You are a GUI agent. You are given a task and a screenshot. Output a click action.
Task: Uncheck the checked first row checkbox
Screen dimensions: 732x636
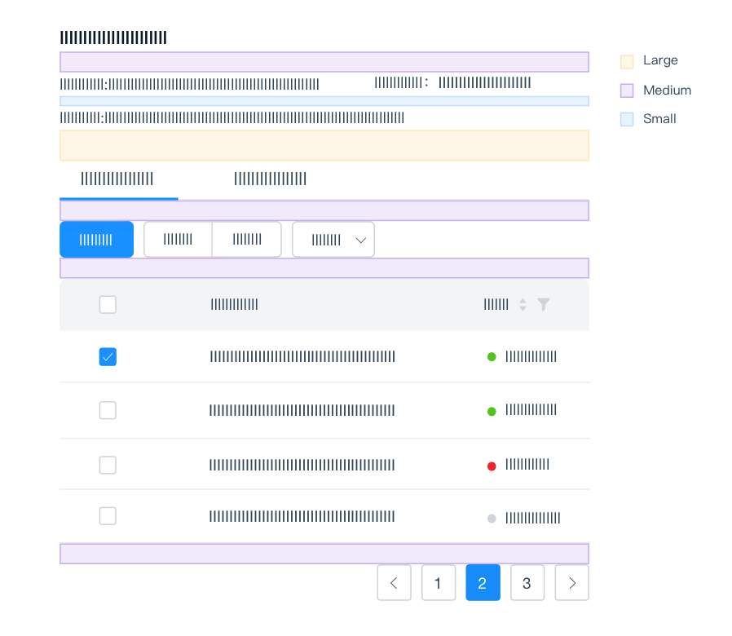108,356
